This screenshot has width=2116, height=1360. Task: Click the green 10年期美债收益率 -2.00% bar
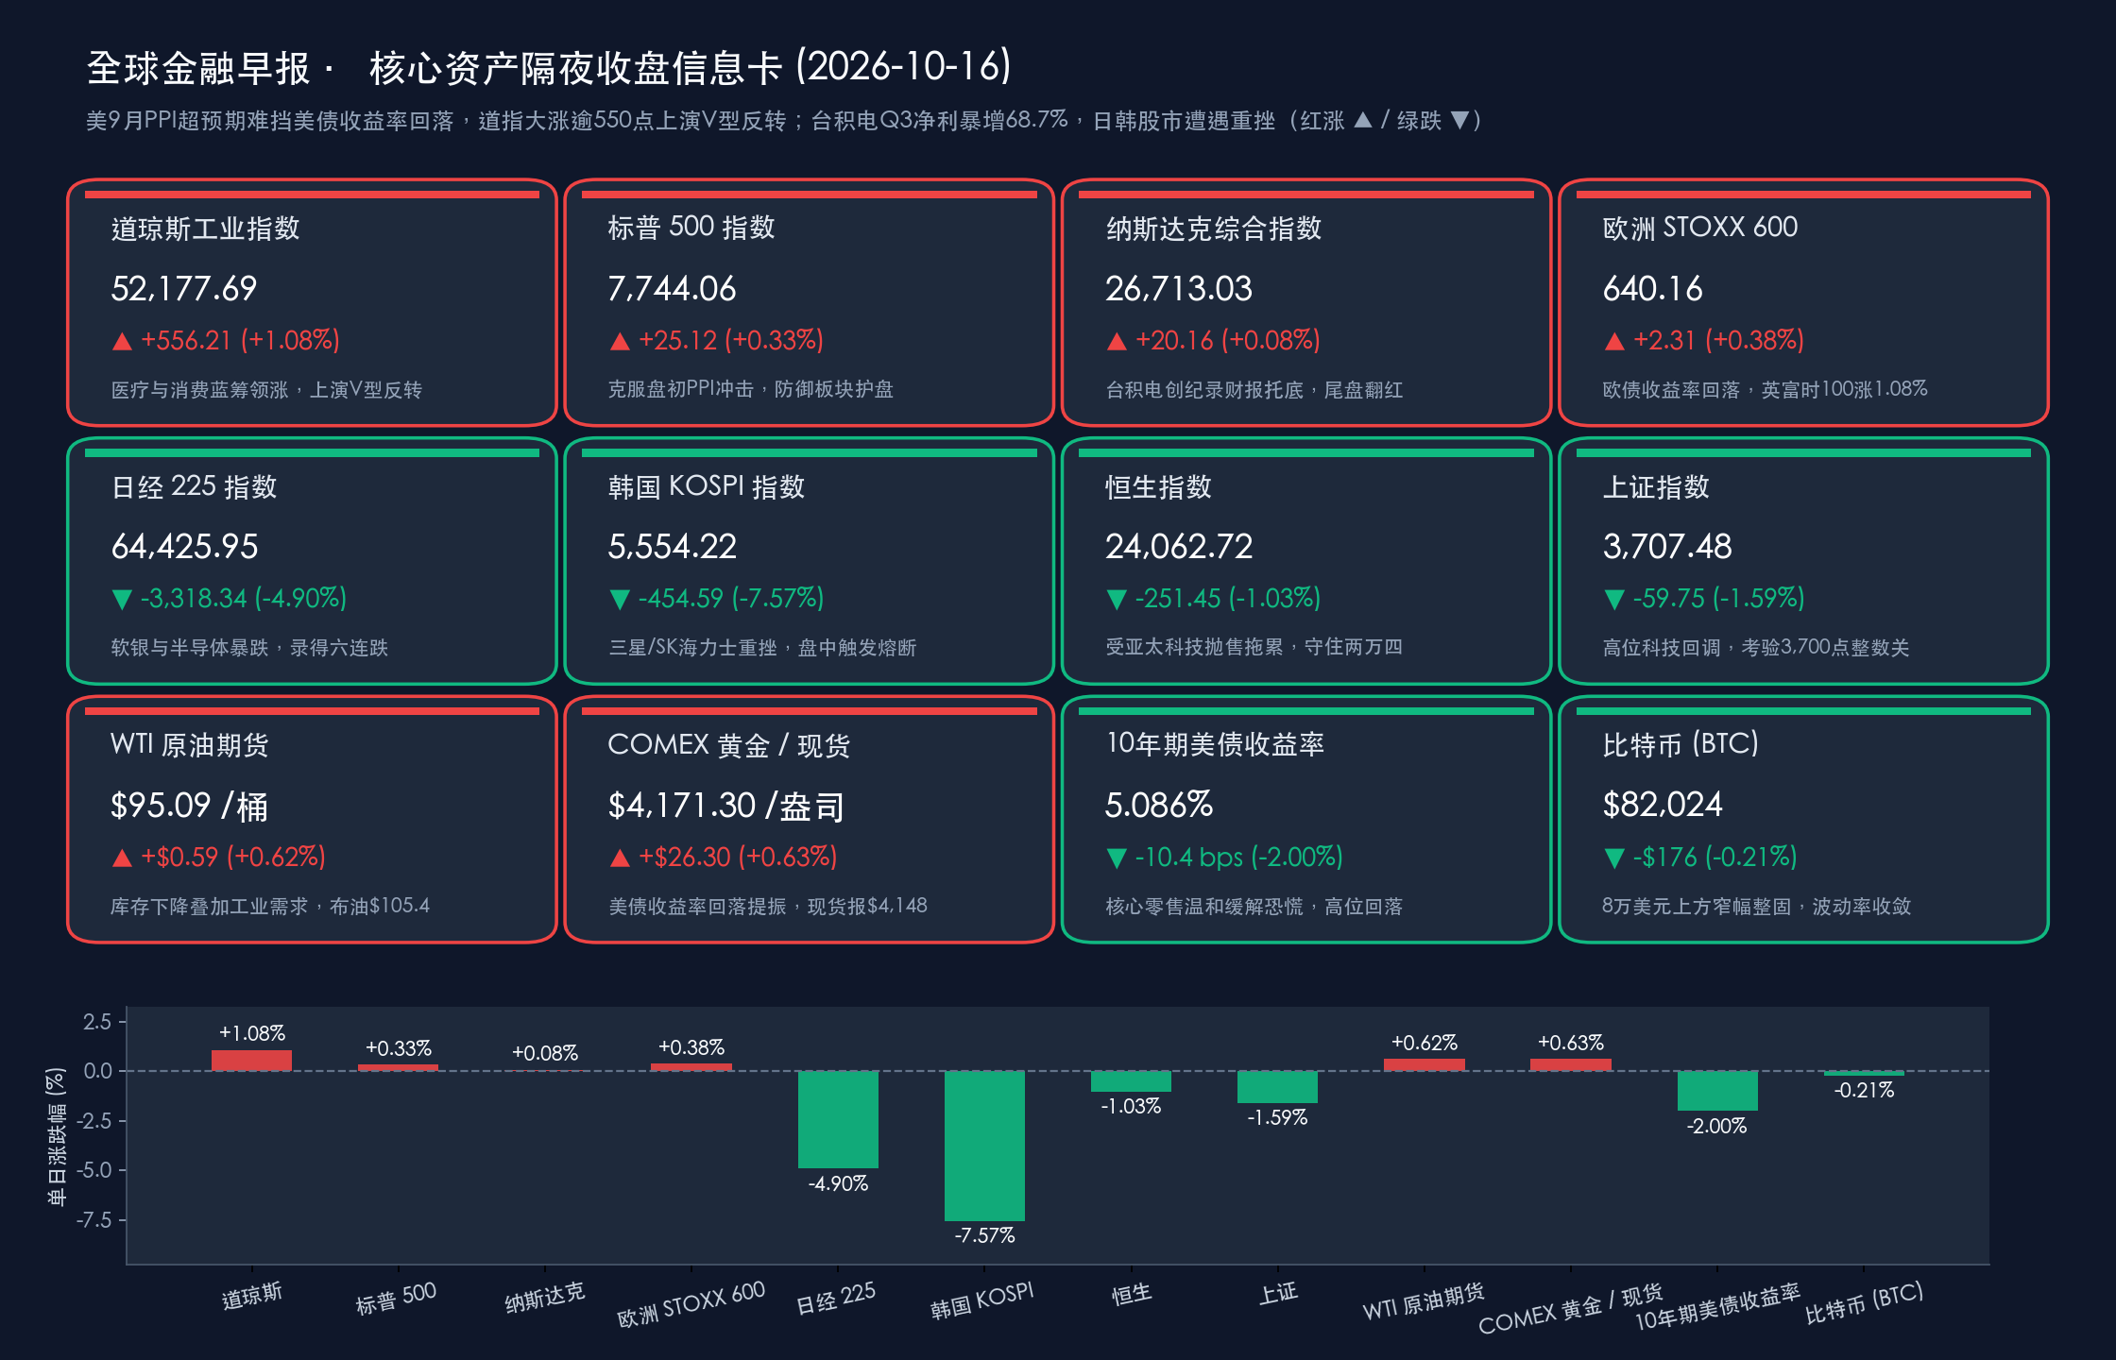(x=1717, y=1091)
